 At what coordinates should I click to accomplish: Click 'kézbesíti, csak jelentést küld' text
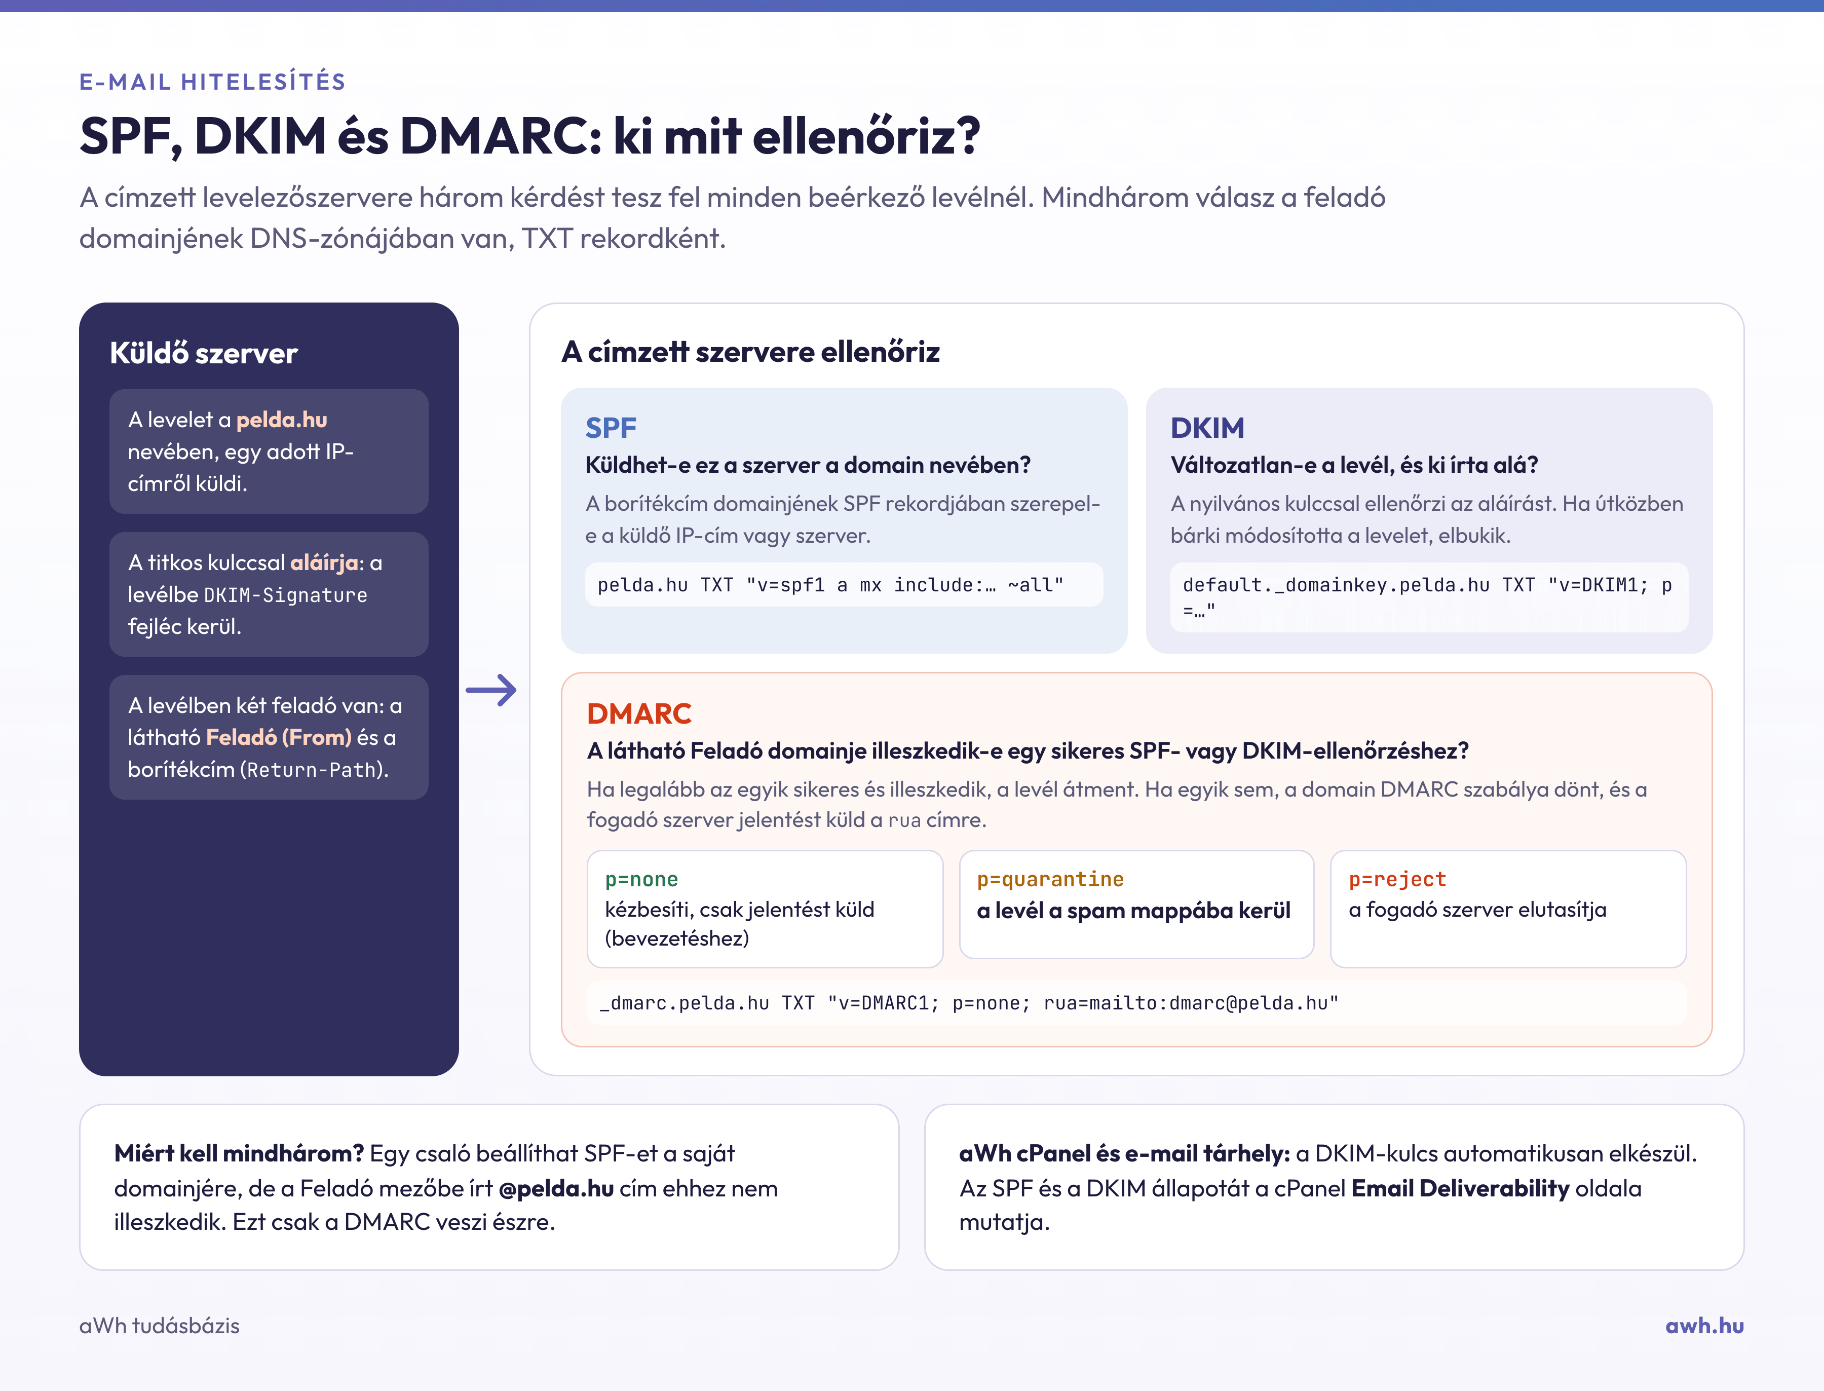click(739, 910)
